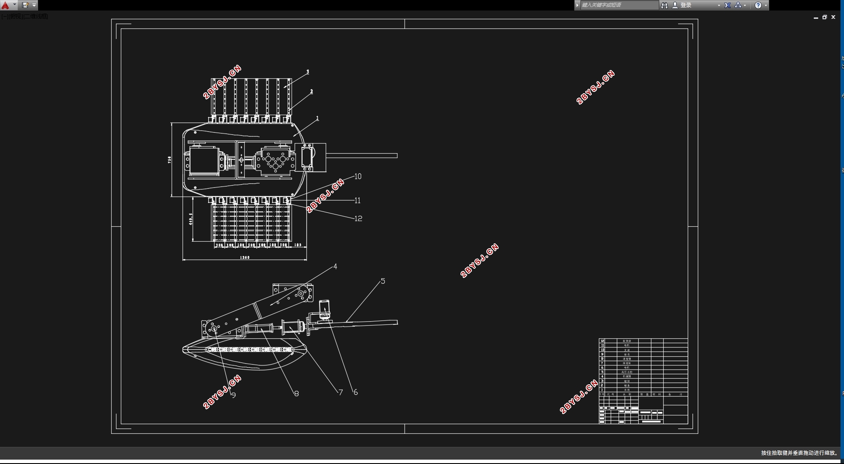Collapse InfoCenter search with arrow toggle
The width and height of the screenshot is (844, 464).
(x=577, y=5)
